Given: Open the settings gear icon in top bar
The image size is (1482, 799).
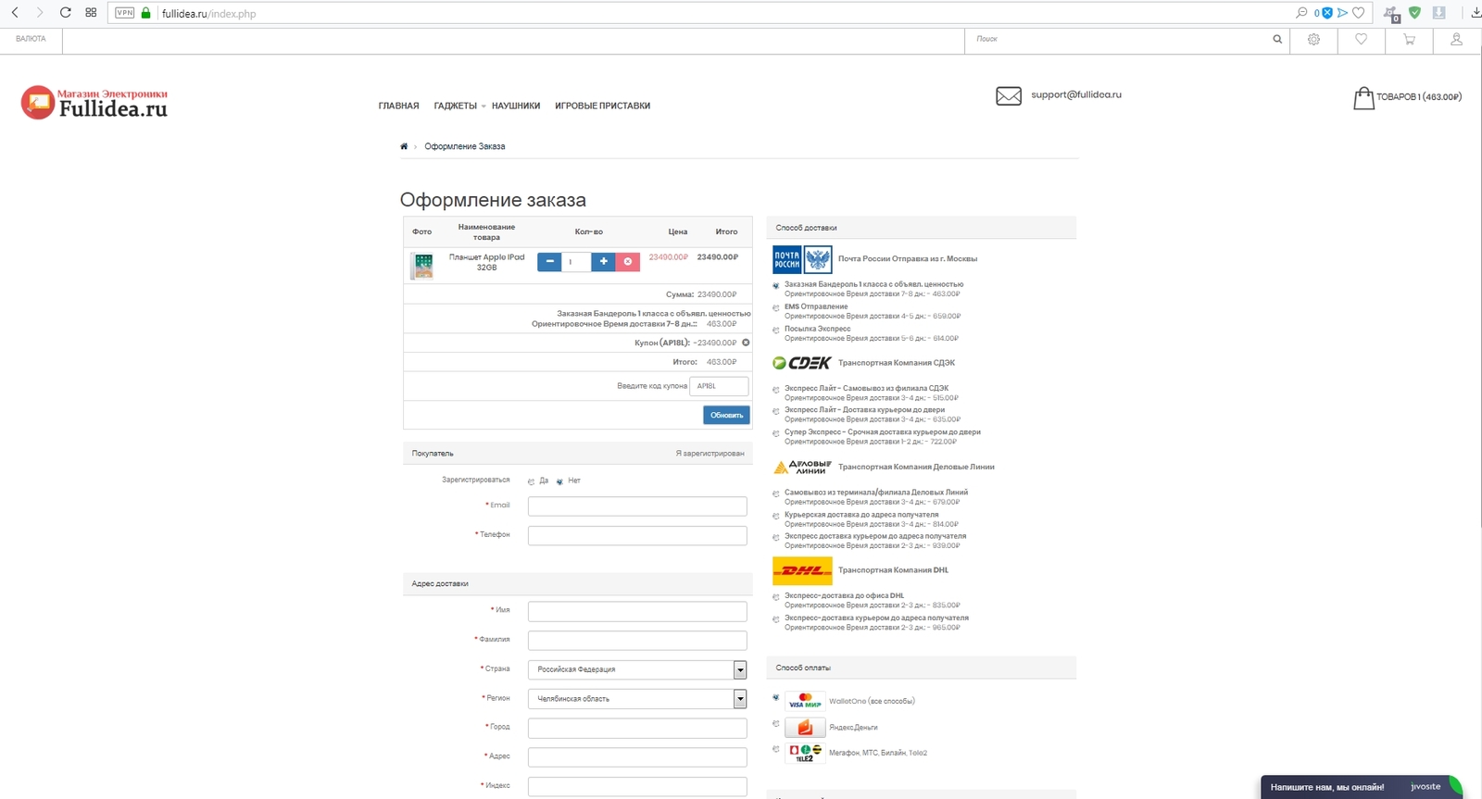Looking at the screenshot, I should pyautogui.click(x=1313, y=40).
